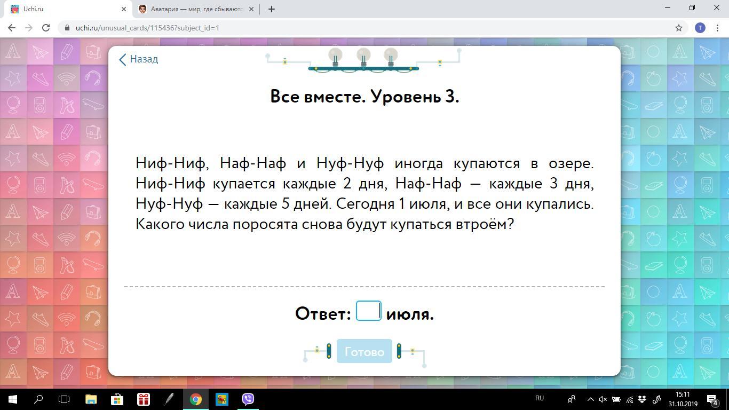The width and height of the screenshot is (729, 410).
Task: Change the RU input language indicator
Action: [x=540, y=398]
